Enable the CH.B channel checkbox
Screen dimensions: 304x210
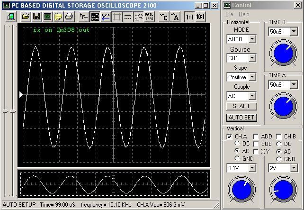[279, 137]
